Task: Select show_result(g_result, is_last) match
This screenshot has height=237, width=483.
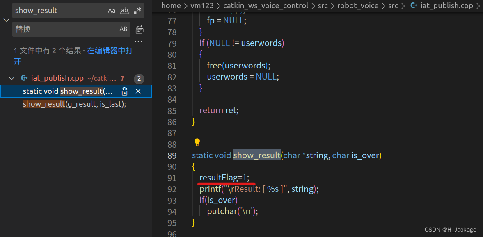Action: coord(75,104)
